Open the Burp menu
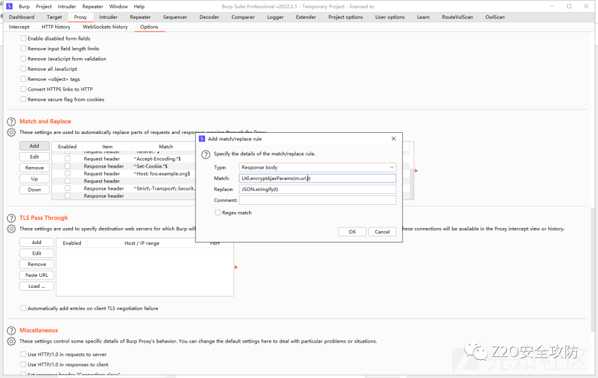This screenshot has width=598, height=378. click(24, 7)
